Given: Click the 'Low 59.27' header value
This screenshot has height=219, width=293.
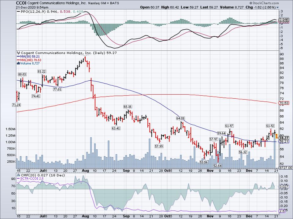Looking at the screenshot, I should point(189,7).
